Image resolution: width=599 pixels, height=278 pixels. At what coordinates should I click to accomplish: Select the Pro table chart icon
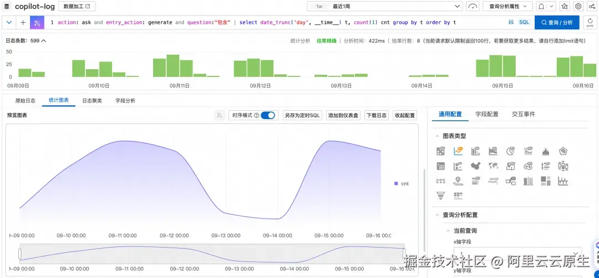coord(440,151)
